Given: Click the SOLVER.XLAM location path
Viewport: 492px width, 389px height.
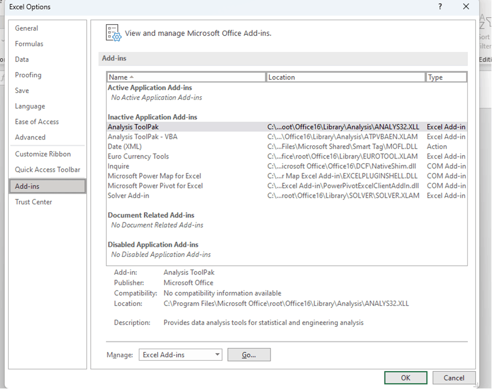Looking at the screenshot, I should 344,196.
